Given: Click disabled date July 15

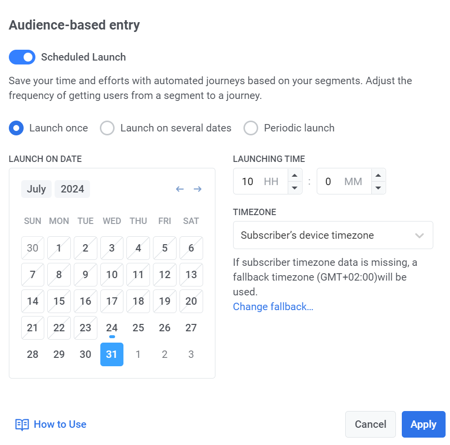Looking at the screenshot, I should pos(59,301).
